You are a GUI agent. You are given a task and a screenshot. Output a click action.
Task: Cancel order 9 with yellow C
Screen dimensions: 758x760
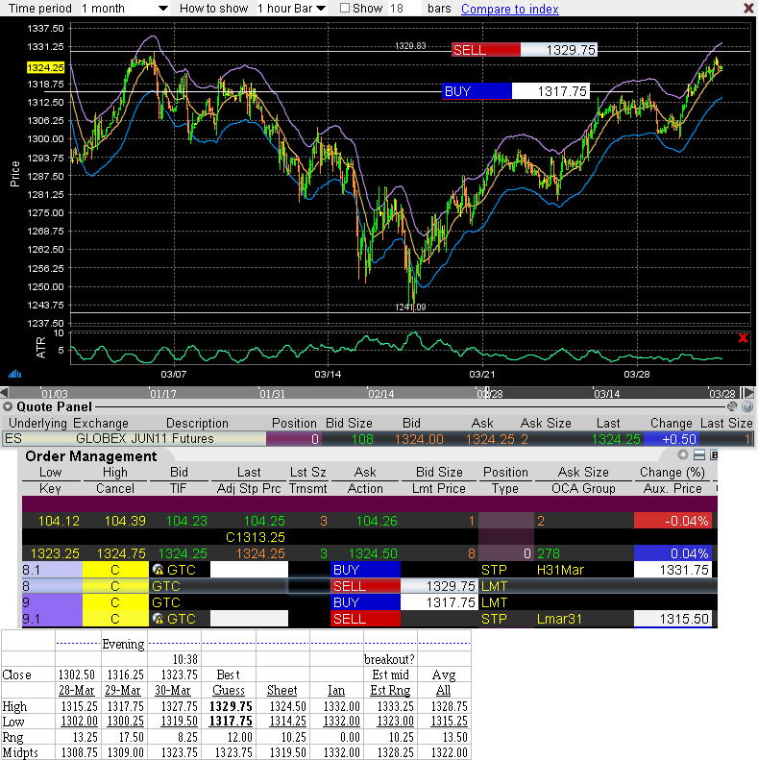[115, 602]
